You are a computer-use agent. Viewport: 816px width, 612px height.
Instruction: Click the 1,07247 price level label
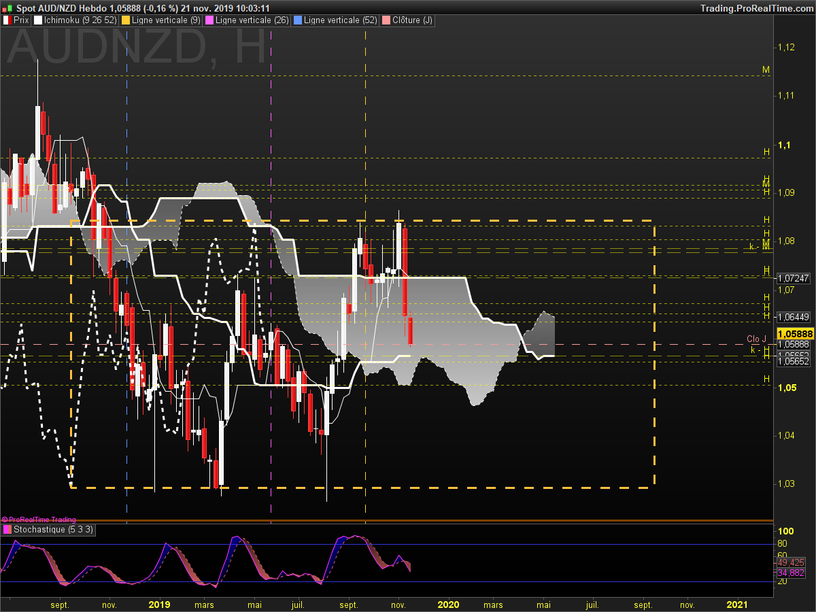[x=794, y=278]
